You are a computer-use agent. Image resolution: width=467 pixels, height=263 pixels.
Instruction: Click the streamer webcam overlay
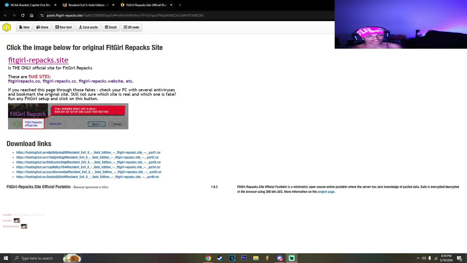tap(401, 24)
